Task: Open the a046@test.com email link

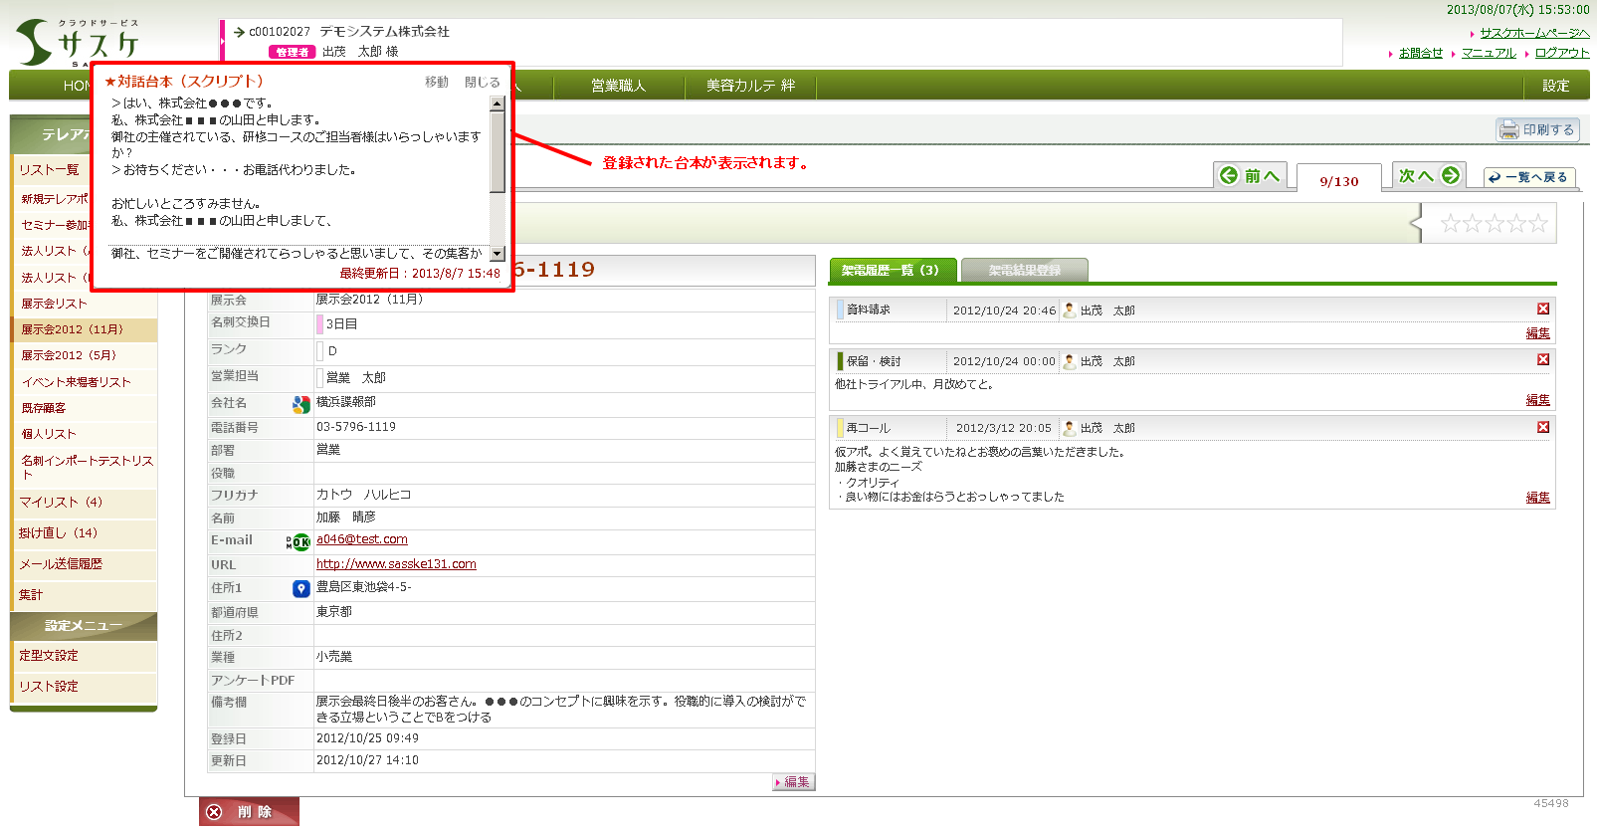Action: (362, 539)
